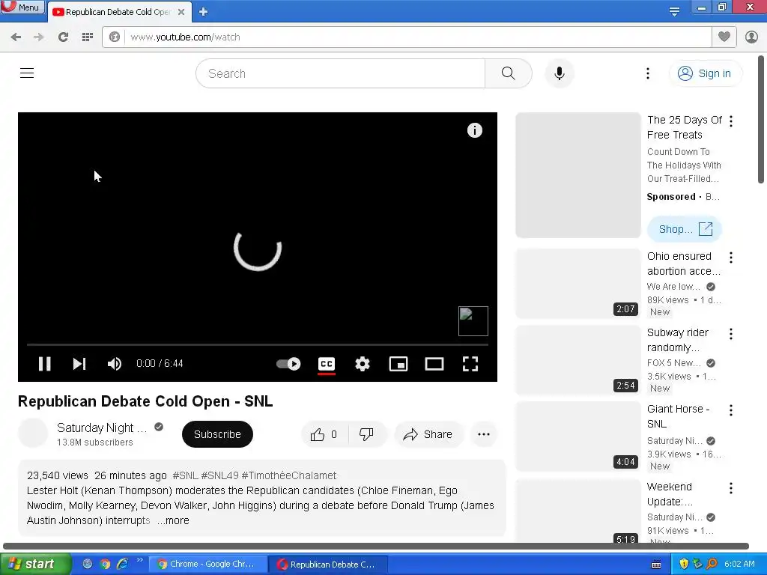Screen dimensions: 767x575
Task: Click the Shop sponsored ad button
Action: [x=685, y=229]
